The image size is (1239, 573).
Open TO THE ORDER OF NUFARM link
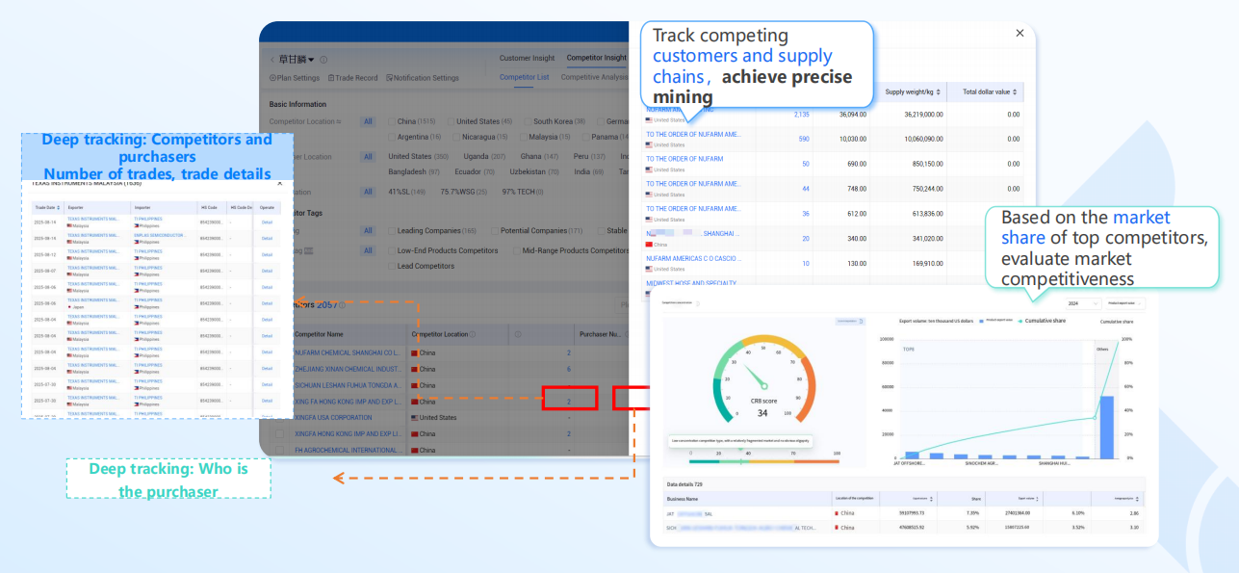tap(684, 159)
